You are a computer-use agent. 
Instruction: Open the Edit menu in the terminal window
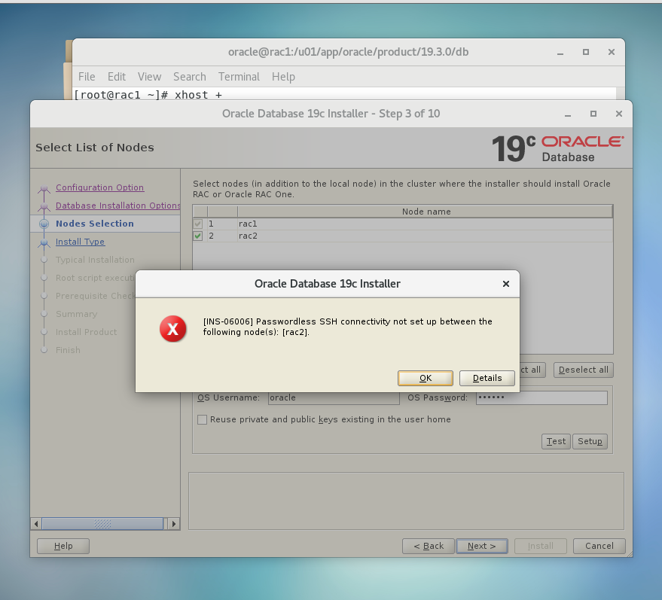[x=117, y=77]
